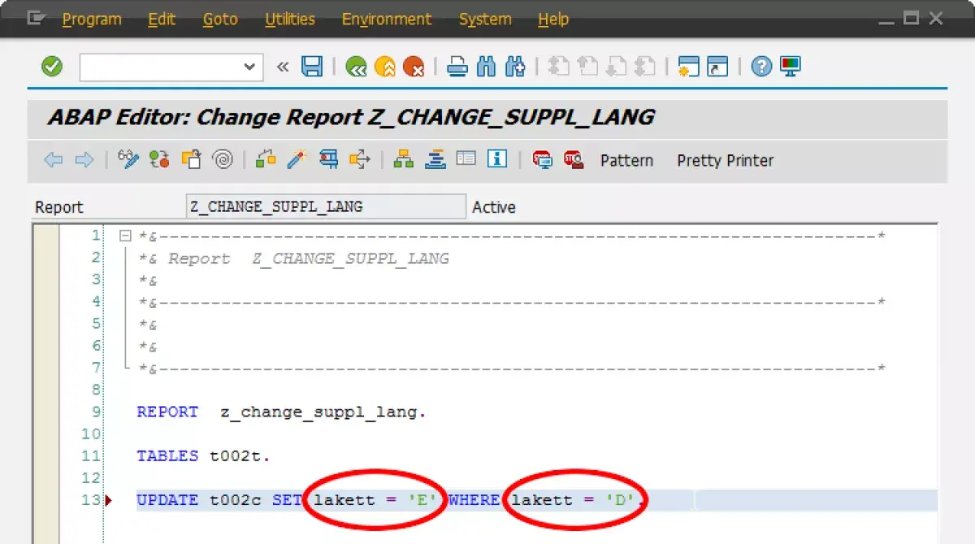Click the Report name field Z_CHANGE_SUPPL_LANG
This screenshot has width=975, height=544.
tap(326, 207)
